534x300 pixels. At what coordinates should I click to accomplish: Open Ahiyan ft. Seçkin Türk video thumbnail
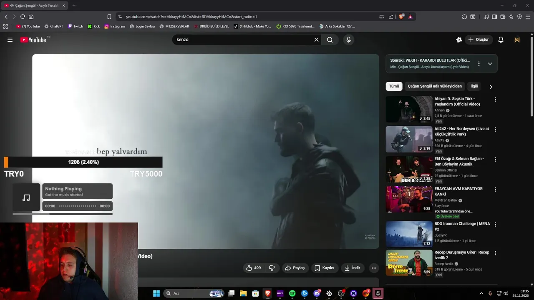409,109
